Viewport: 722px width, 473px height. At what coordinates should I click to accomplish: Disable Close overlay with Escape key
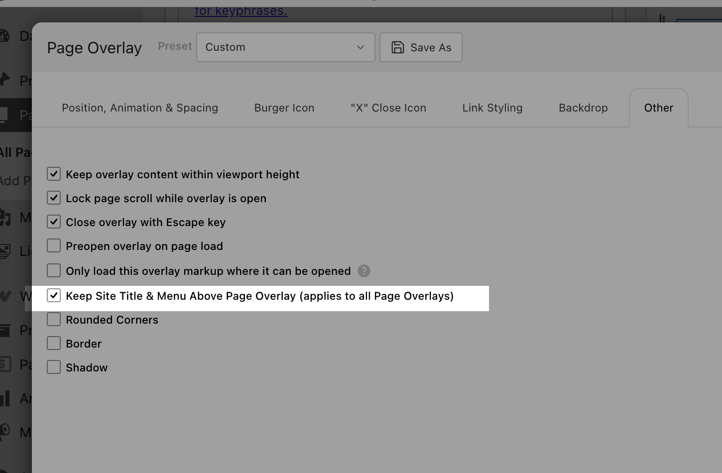tap(54, 222)
